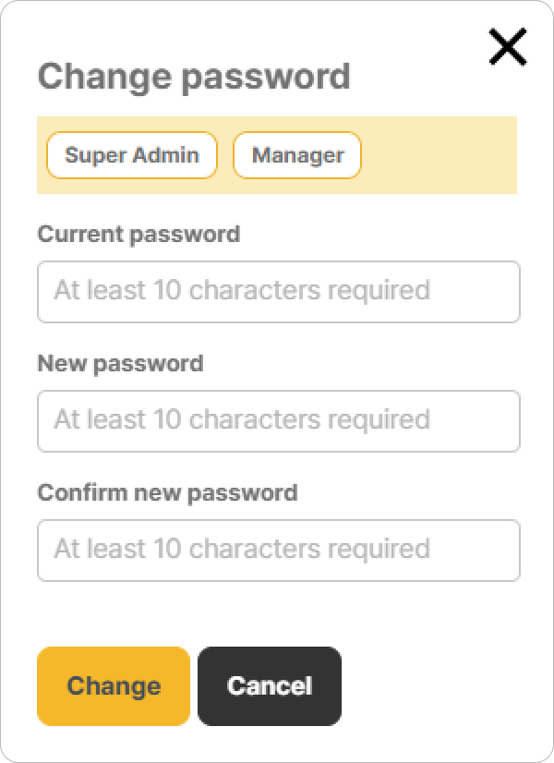Click the yellow banner beside Manager tag
This screenshot has height=763, width=554.
tap(439, 155)
